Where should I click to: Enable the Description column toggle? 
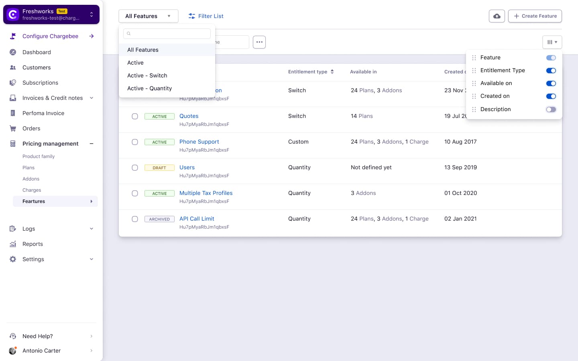point(551,109)
